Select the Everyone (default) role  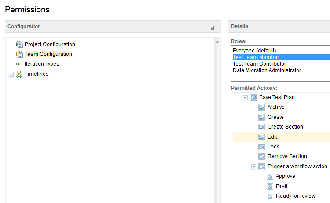tap(254, 51)
